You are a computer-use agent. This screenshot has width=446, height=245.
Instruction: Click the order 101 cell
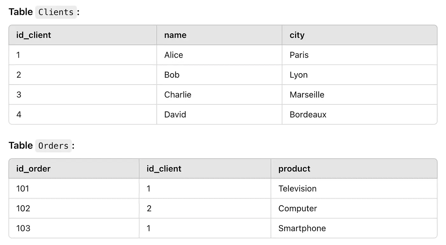tap(74, 189)
